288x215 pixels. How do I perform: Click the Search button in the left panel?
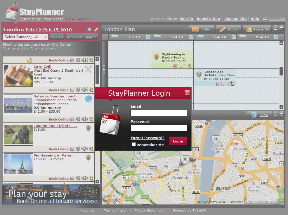tap(57, 37)
